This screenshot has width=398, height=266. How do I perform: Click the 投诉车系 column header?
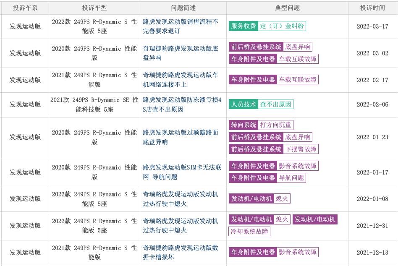pos(25,8)
